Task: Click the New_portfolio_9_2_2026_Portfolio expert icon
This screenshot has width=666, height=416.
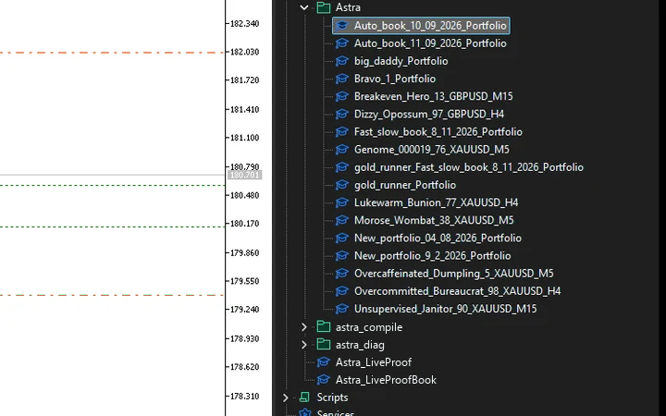Action: coord(342,256)
